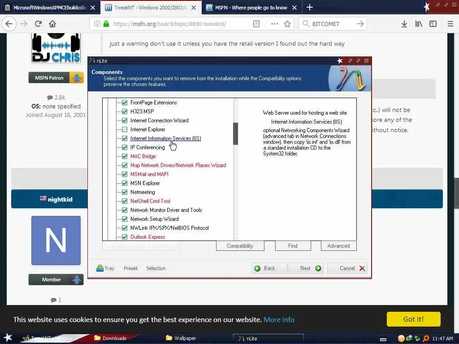Viewport: 459px width, 344px height.
Task: Submit search with the arrow in search box
Action: 360,24
